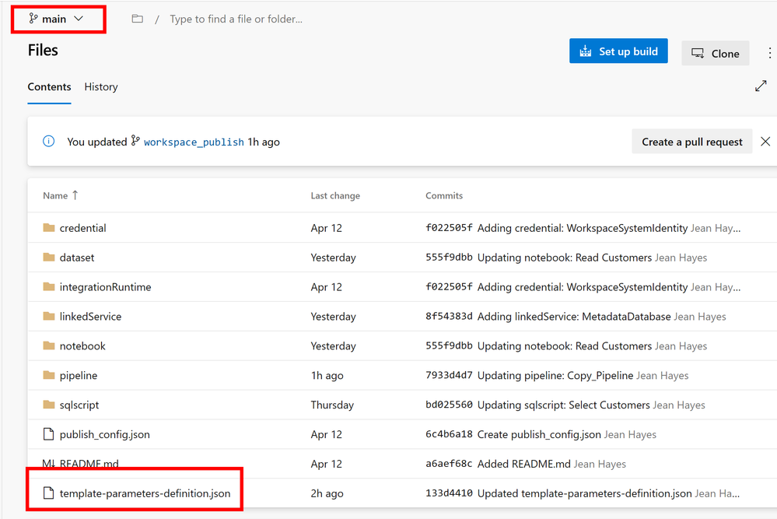The image size is (777, 519).
Task: Click the Clone button
Action: coord(715,53)
